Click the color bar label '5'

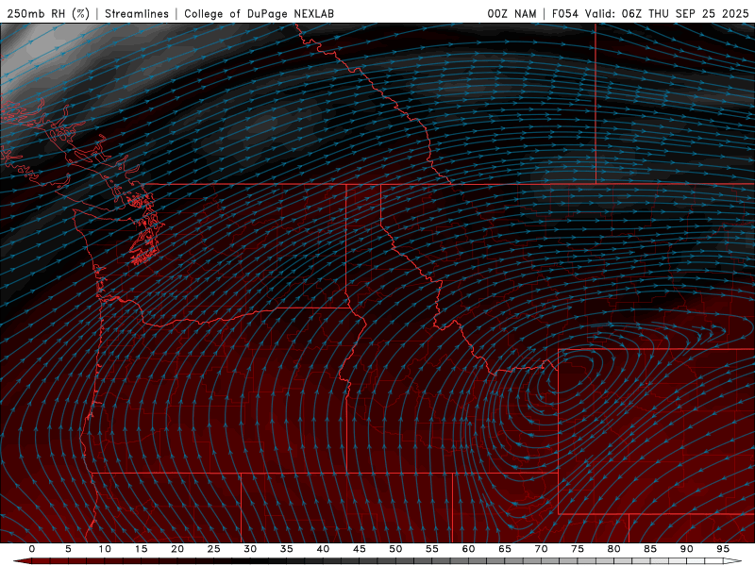[x=68, y=549]
